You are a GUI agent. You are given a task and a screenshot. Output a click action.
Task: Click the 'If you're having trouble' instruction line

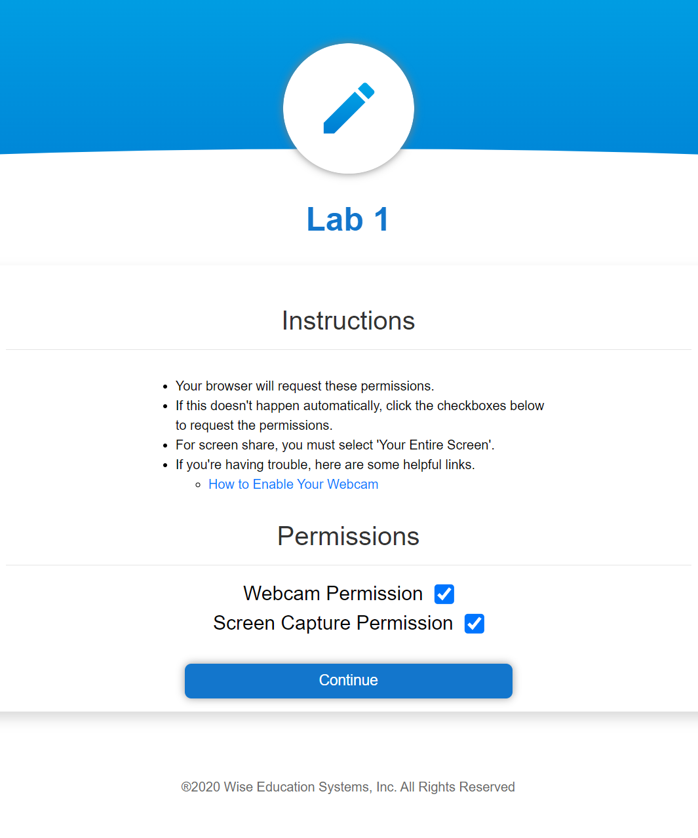[325, 465]
